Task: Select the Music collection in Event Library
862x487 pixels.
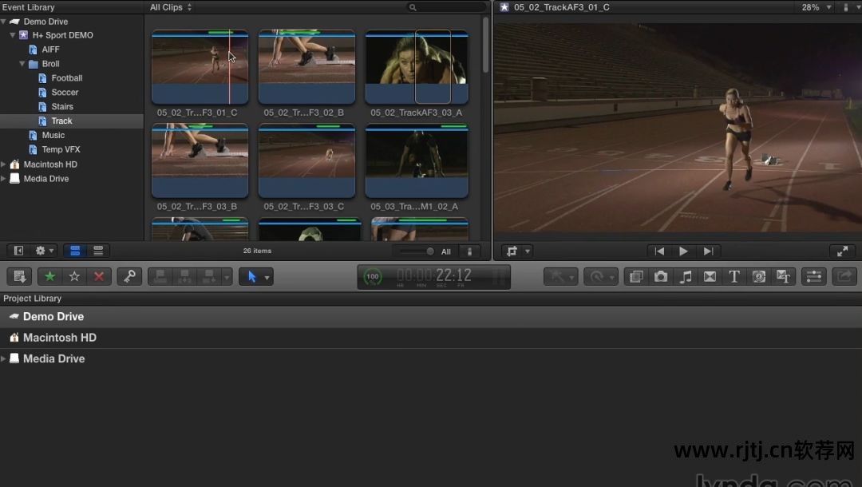Action: pos(53,136)
